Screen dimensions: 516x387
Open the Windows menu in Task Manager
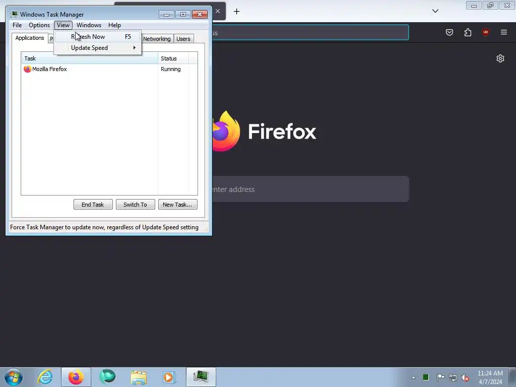coord(89,25)
